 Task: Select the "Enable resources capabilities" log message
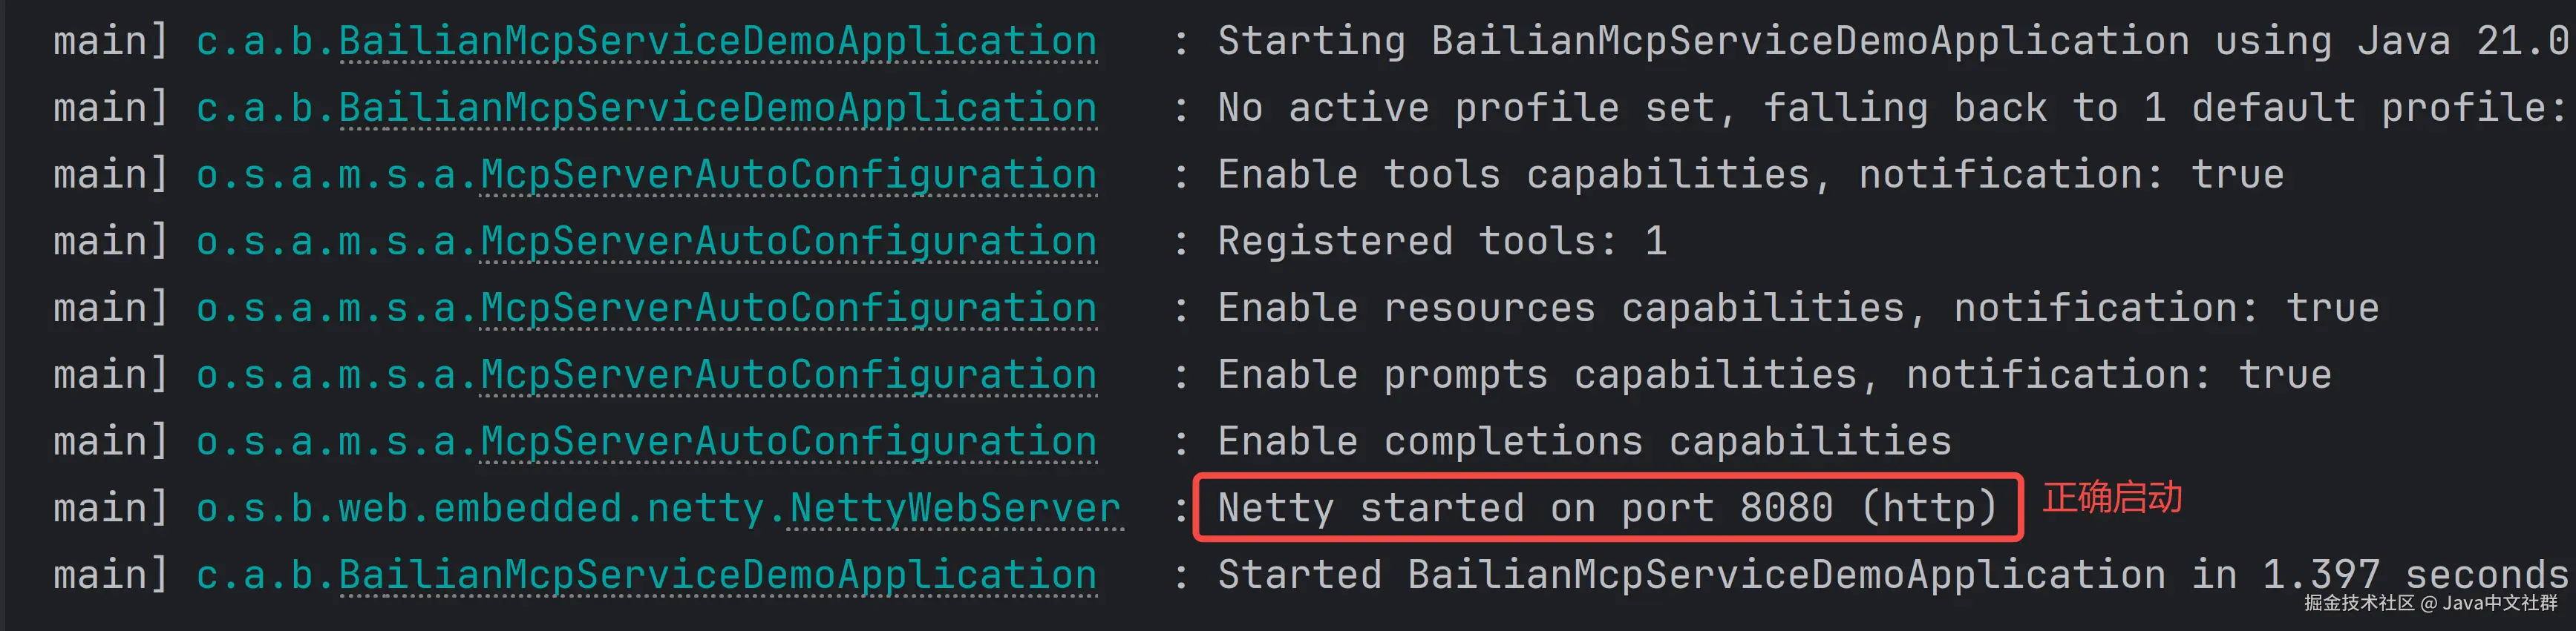click(1797, 309)
